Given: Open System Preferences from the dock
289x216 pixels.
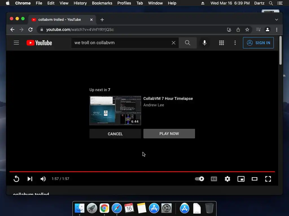Looking at the screenshot, I should tap(167, 208).
